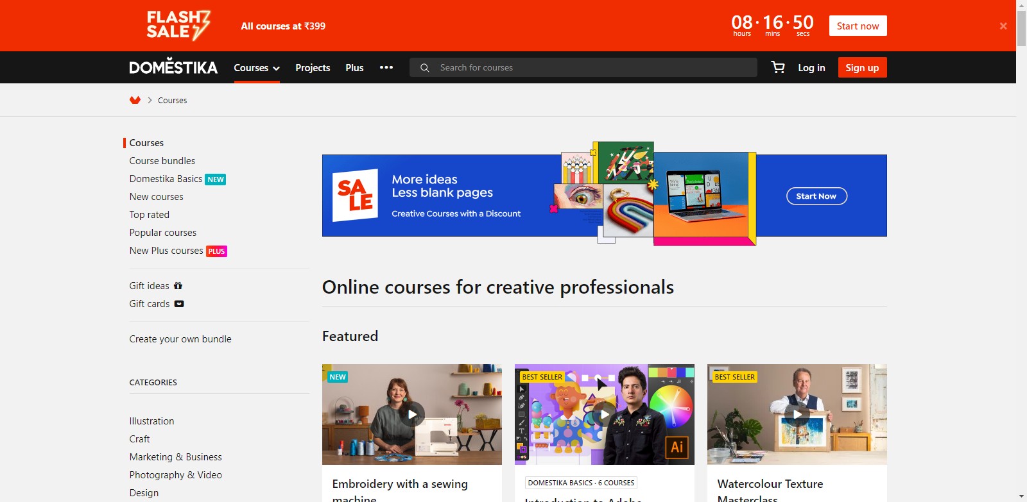Open the Projects menu item
The width and height of the screenshot is (1027, 502).
click(x=313, y=68)
